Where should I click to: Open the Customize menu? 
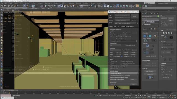click(x=71, y=3)
